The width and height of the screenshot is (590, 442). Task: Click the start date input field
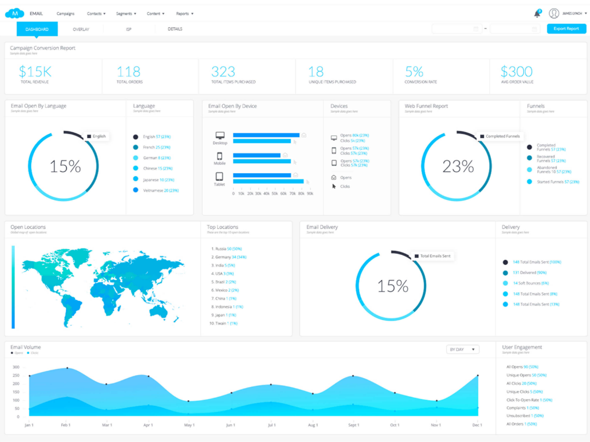[456, 29]
